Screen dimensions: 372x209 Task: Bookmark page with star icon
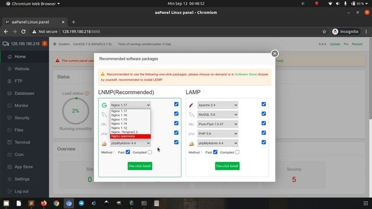coord(324,31)
